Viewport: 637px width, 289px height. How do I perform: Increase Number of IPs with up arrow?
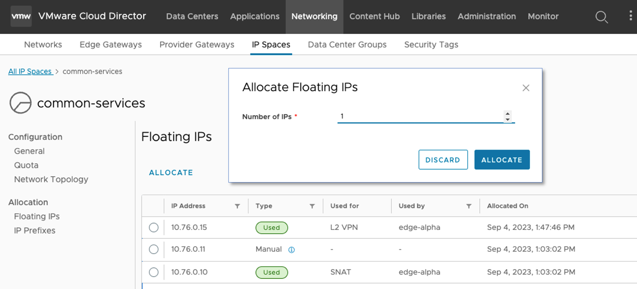pos(507,114)
